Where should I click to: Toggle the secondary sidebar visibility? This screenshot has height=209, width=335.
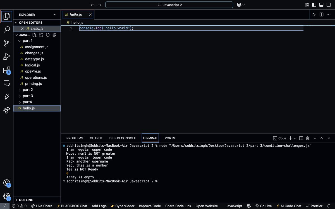coord(329,5)
